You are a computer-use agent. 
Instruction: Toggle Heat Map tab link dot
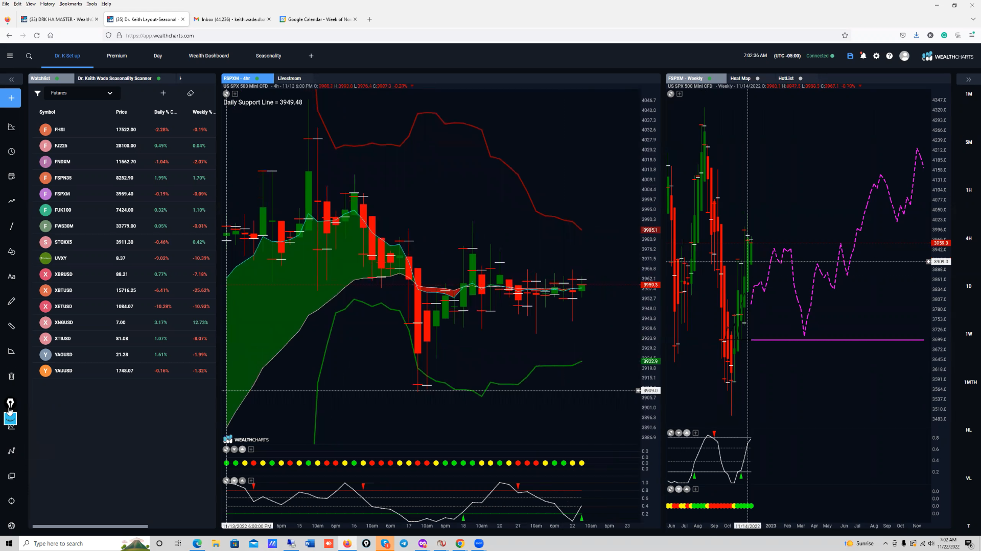click(758, 79)
